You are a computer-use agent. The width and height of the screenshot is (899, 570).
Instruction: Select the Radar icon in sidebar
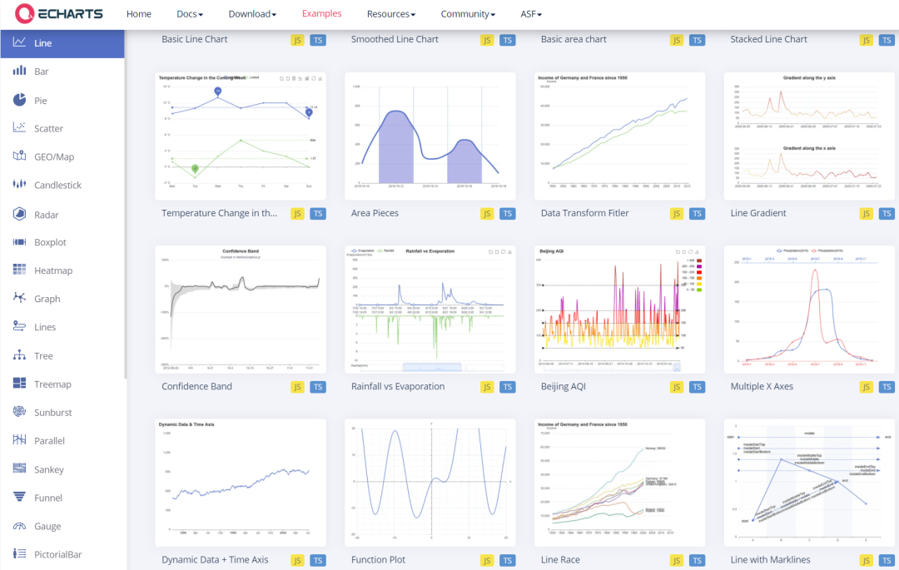click(19, 214)
